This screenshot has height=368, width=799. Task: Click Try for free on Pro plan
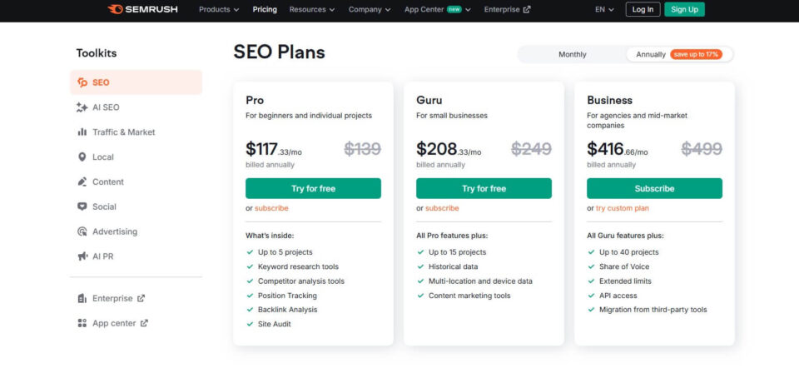(x=313, y=189)
